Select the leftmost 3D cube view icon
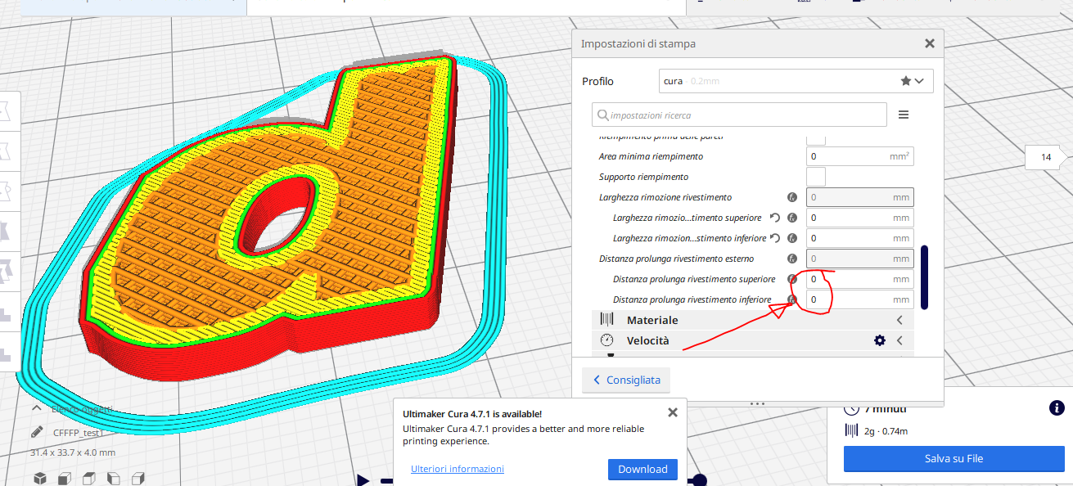1073x486 pixels. tap(40, 478)
